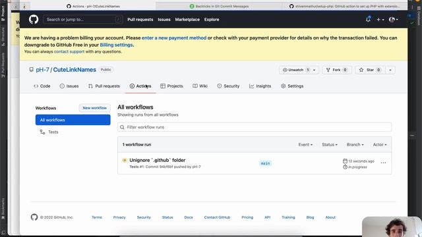422x237 pixels.
Task: Open the footer Training link
Action: (x=288, y=217)
